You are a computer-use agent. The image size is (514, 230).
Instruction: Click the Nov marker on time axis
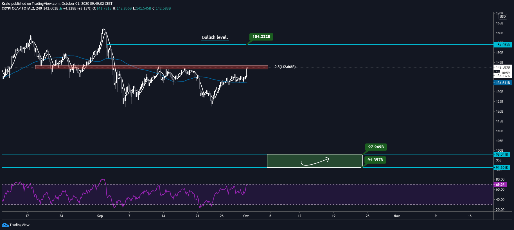click(396, 216)
